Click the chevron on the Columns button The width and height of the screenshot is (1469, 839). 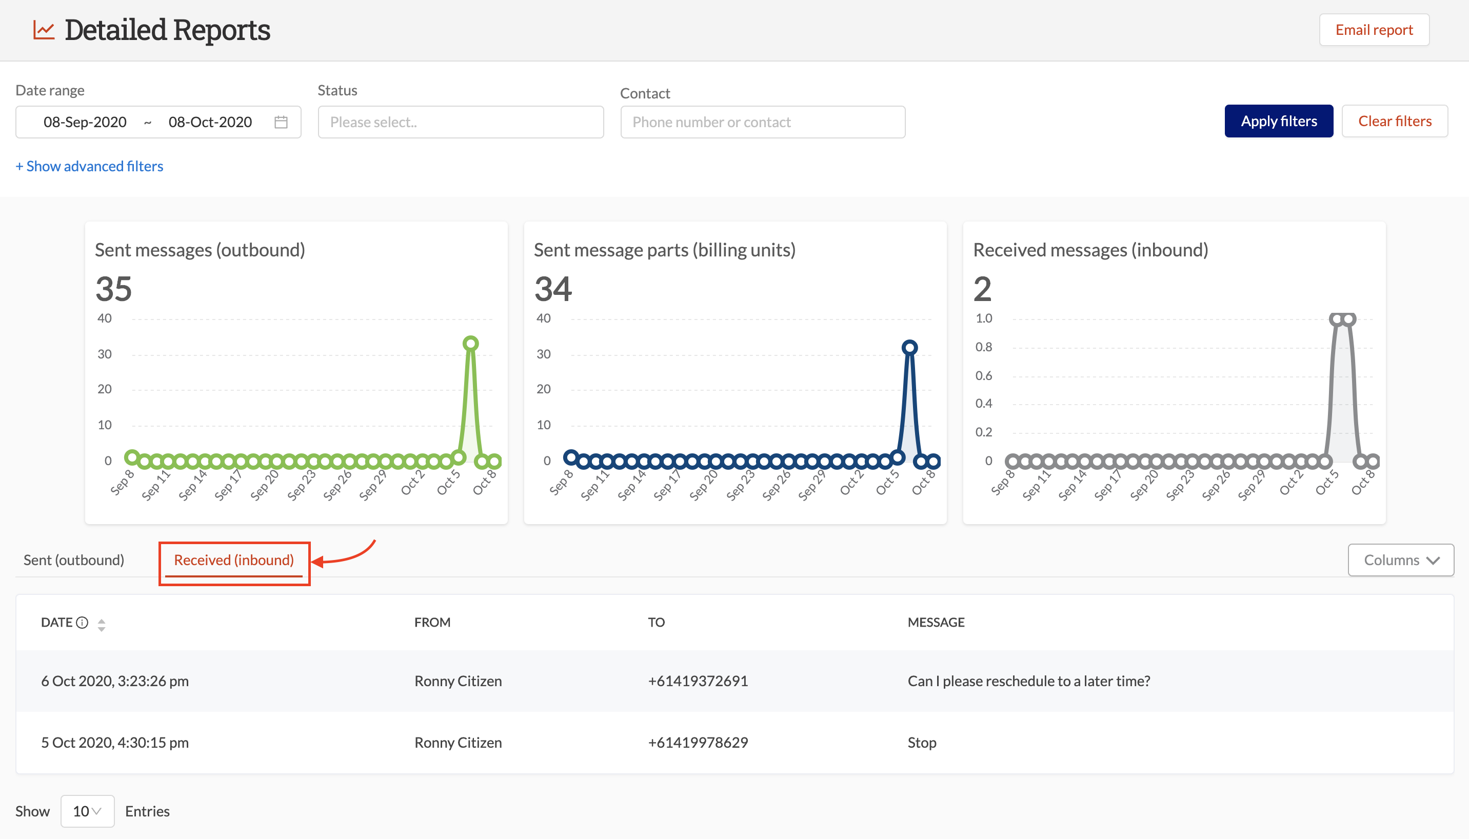pyautogui.click(x=1433, y=560)
